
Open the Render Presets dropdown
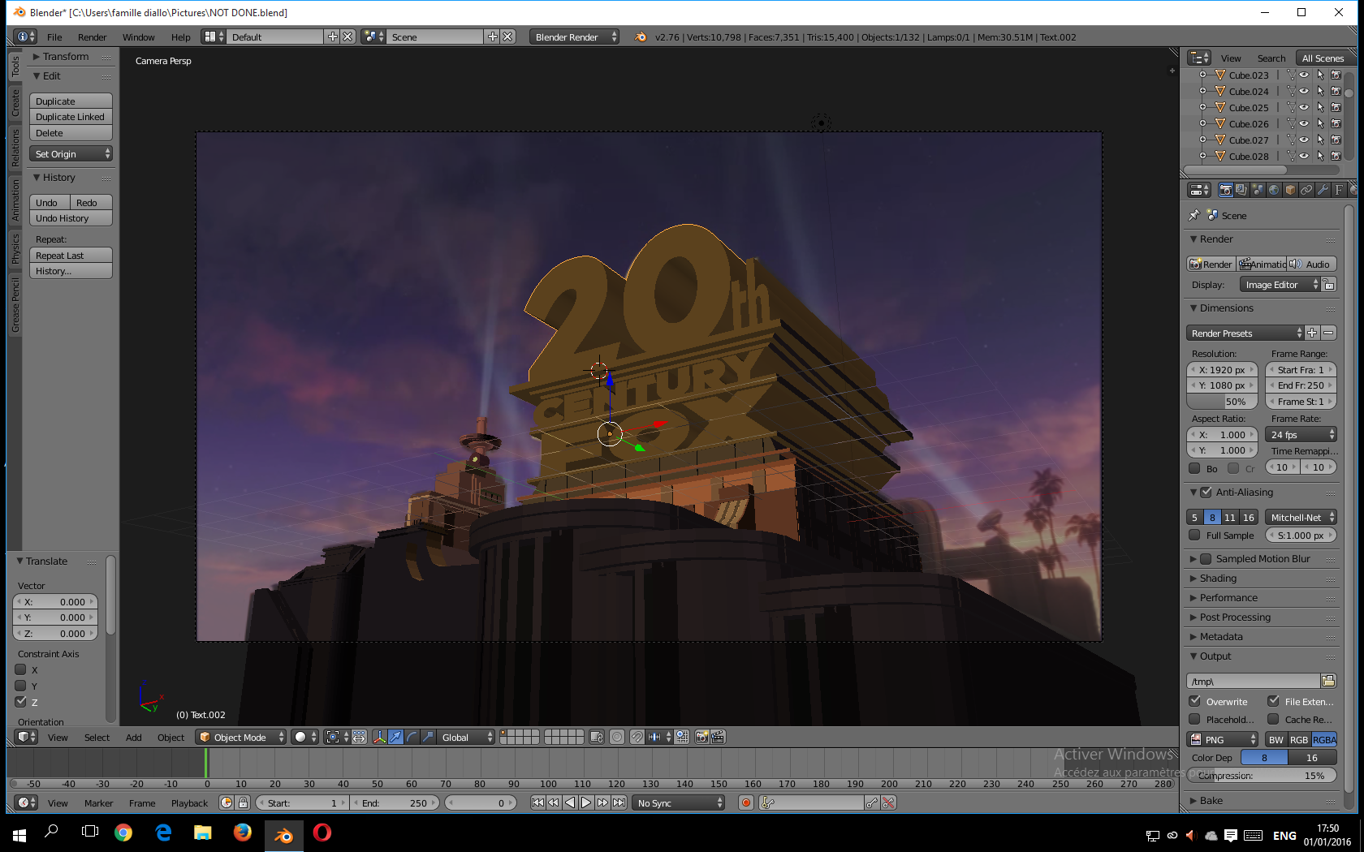pyautogui.click(x=1245, y=333)
